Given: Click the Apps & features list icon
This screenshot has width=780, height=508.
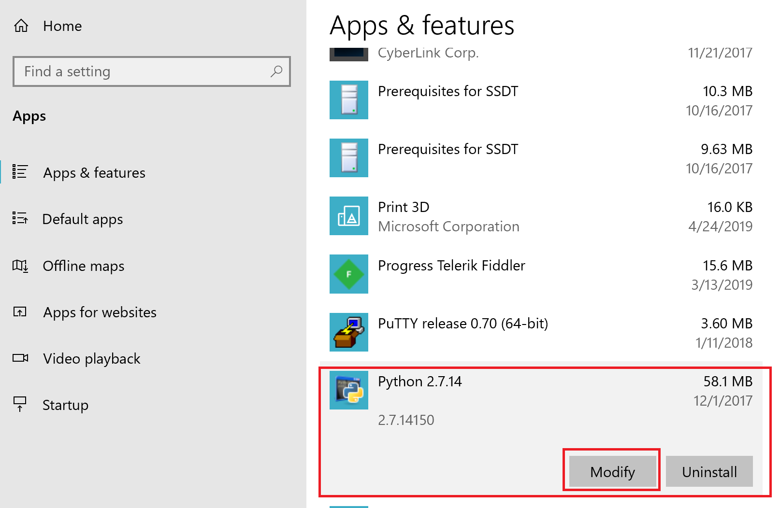Looking at the screenshot, I should (x=20, y=171).
